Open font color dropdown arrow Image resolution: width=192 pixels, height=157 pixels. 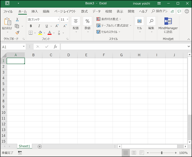tap(54, 33)
